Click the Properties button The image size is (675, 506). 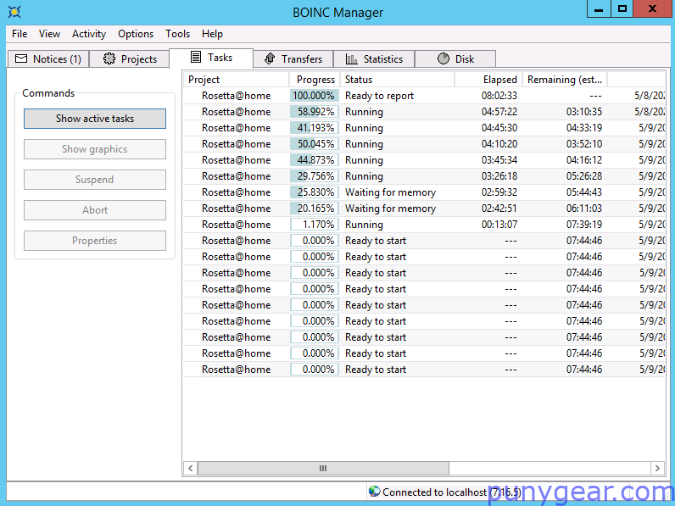click(x=95, y=241)
